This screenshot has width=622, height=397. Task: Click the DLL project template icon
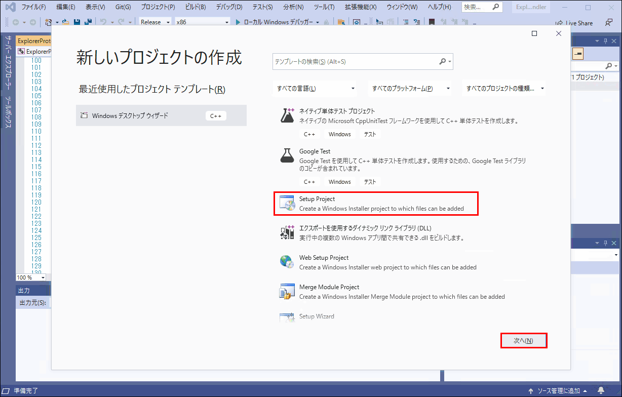[287, 232]
